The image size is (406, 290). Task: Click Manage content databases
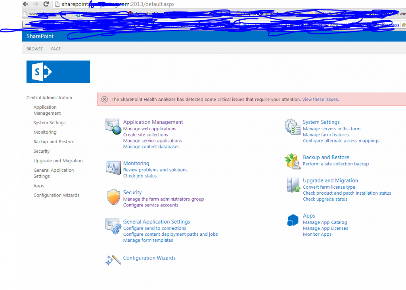pyautogui.click(x=151, y=146)
